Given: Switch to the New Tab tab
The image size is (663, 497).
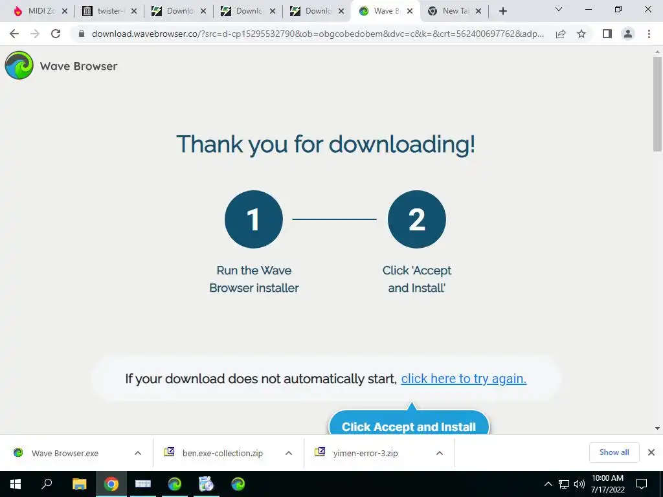Looking at the screenshot, I should (451, 11).
